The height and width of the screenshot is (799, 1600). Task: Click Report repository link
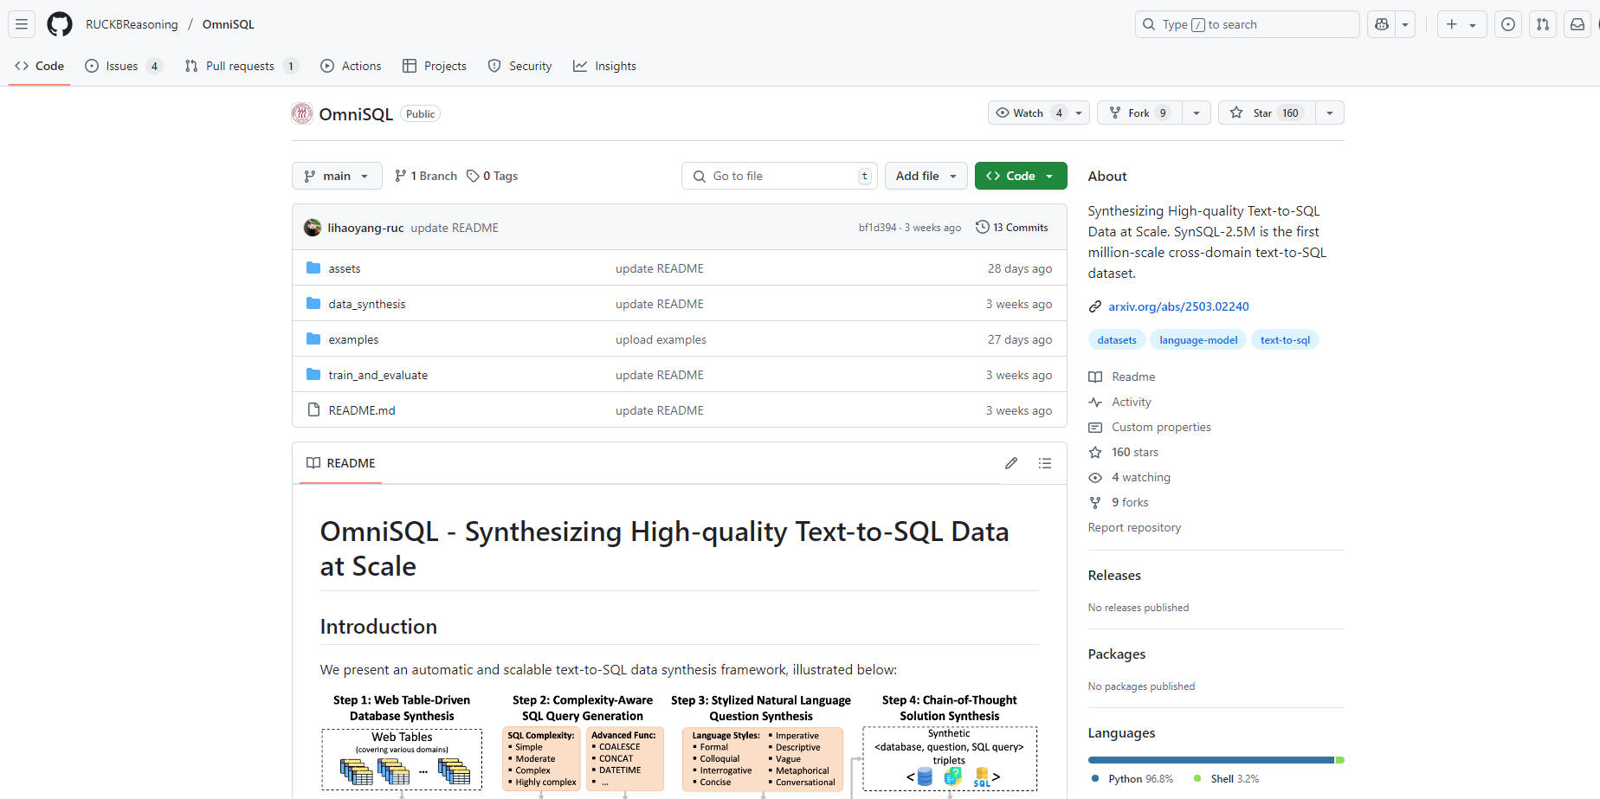pos(1134,527)
